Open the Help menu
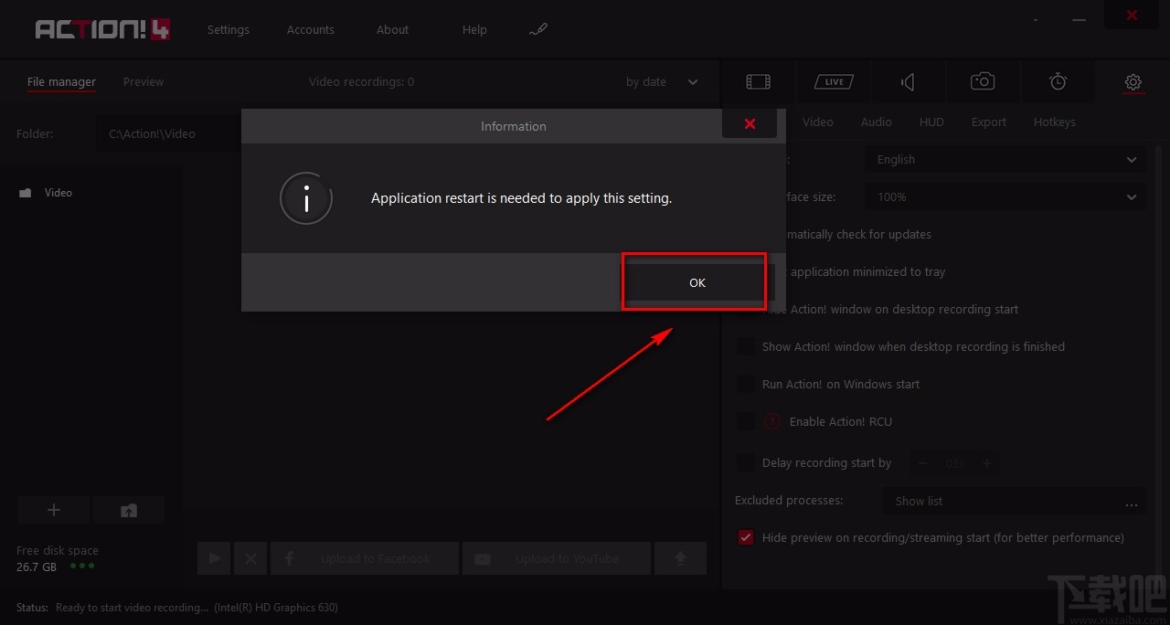The height and width of the screenshot is (625, 1170). [x=474, y=29]
